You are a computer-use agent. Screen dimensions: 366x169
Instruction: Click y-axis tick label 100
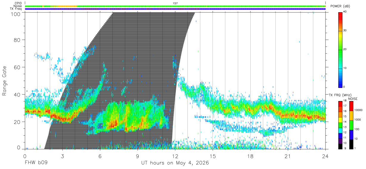pyautogui.click(x=15, y=14)
